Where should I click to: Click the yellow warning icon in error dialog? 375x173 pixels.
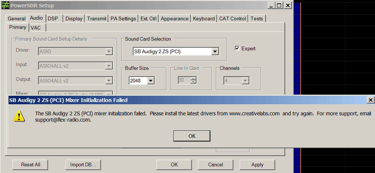18,116
